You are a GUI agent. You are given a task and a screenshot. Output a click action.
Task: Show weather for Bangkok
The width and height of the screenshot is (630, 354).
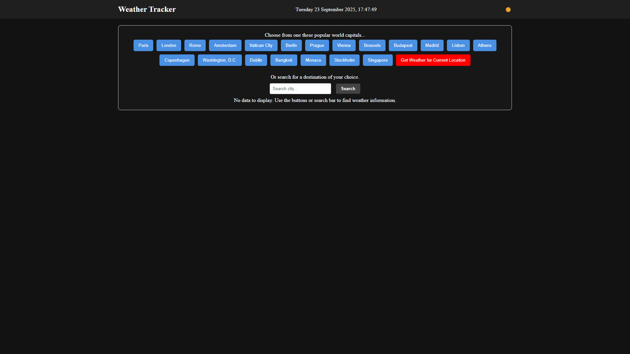(x=283, y=60)
